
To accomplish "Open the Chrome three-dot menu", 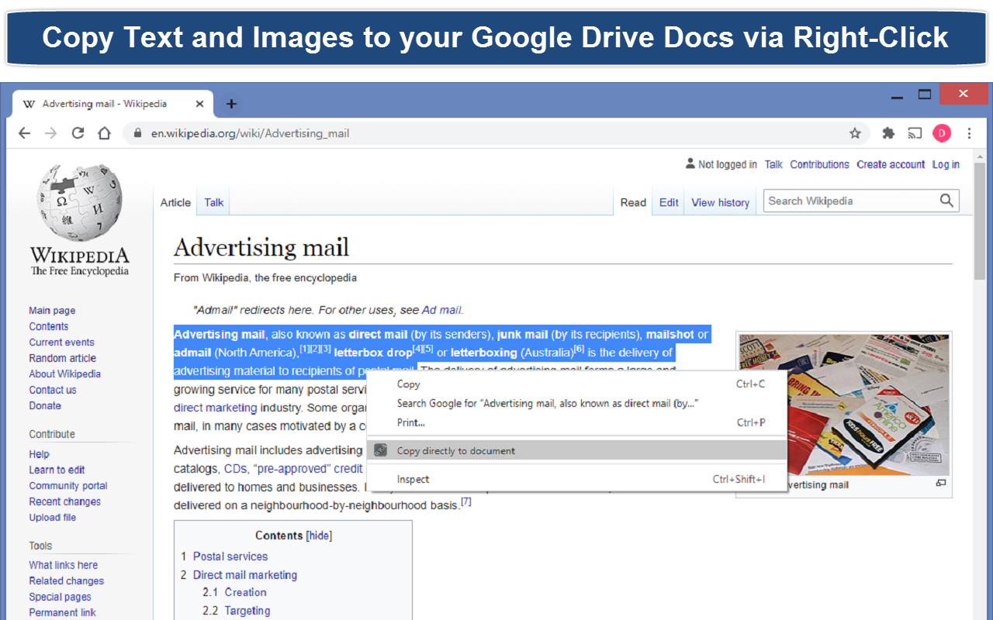I will click(969, 133).
